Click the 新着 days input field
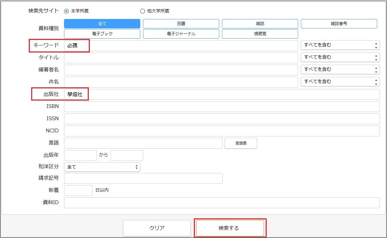Viewport: 387px width, 238px height. pyautogui.click(x=78, y=191)
